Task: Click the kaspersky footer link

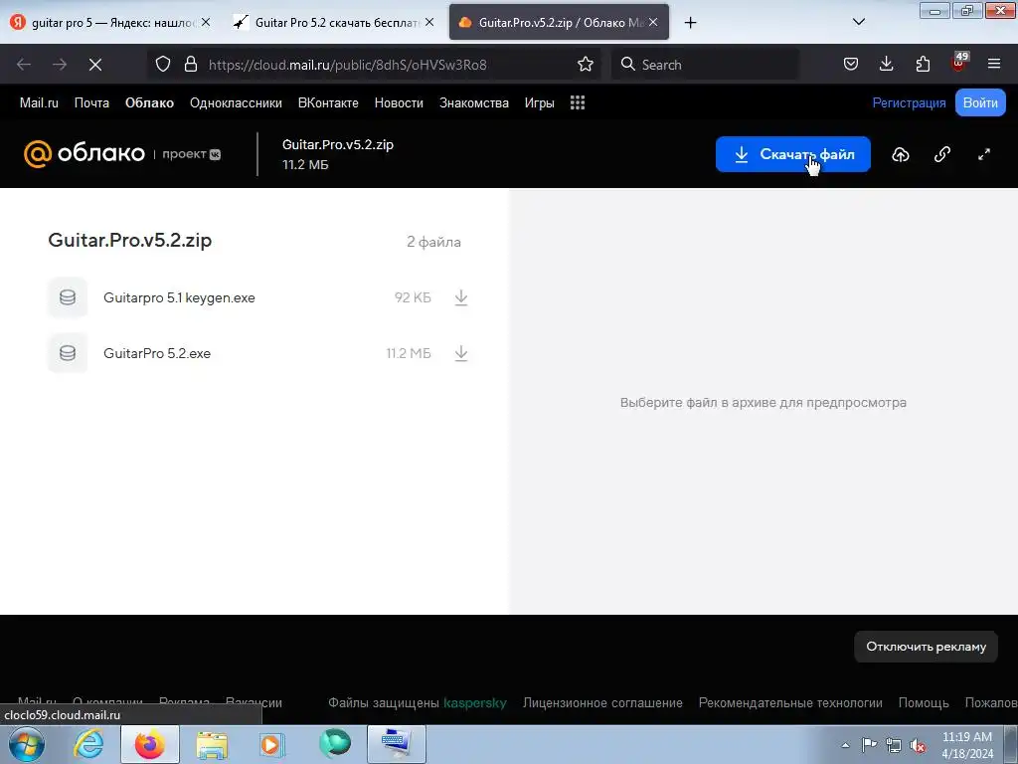Action: (x=474, y=703)
